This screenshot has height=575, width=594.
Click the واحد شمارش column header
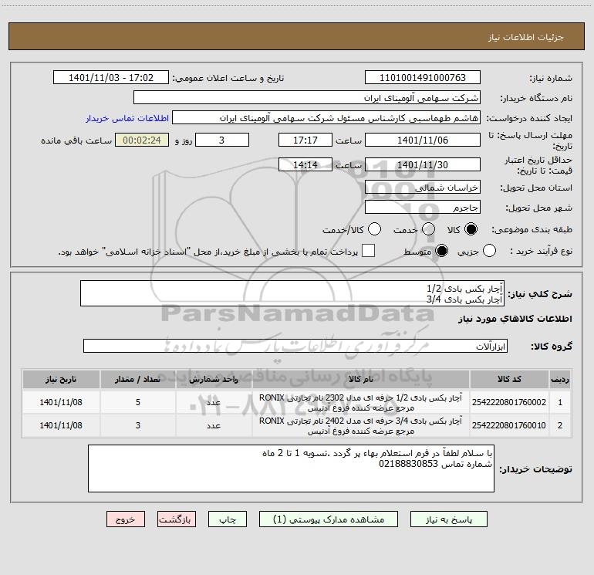point(214,379)
